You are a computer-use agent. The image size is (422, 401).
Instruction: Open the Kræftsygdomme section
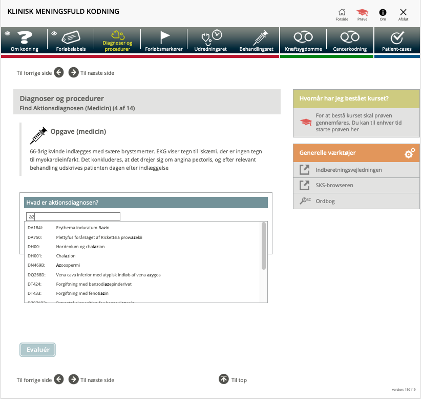(303, 41)
